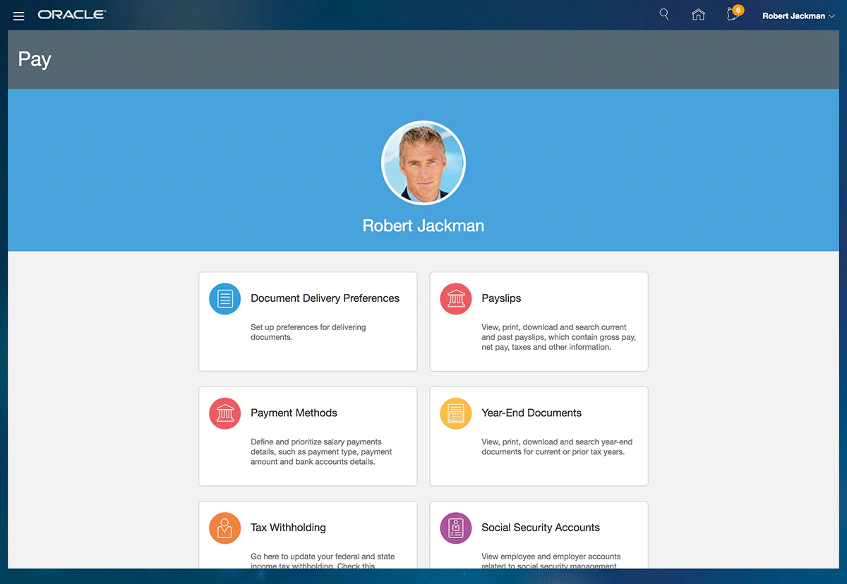Click Robert Jackman's profile photo
Image resolution: width=847 pixels, height=584 pixels.
(x=423, y=163)
